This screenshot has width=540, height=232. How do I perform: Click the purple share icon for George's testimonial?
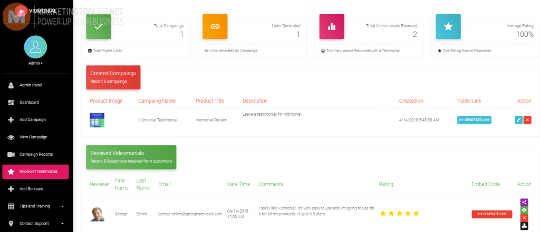[x=524, y=202]
